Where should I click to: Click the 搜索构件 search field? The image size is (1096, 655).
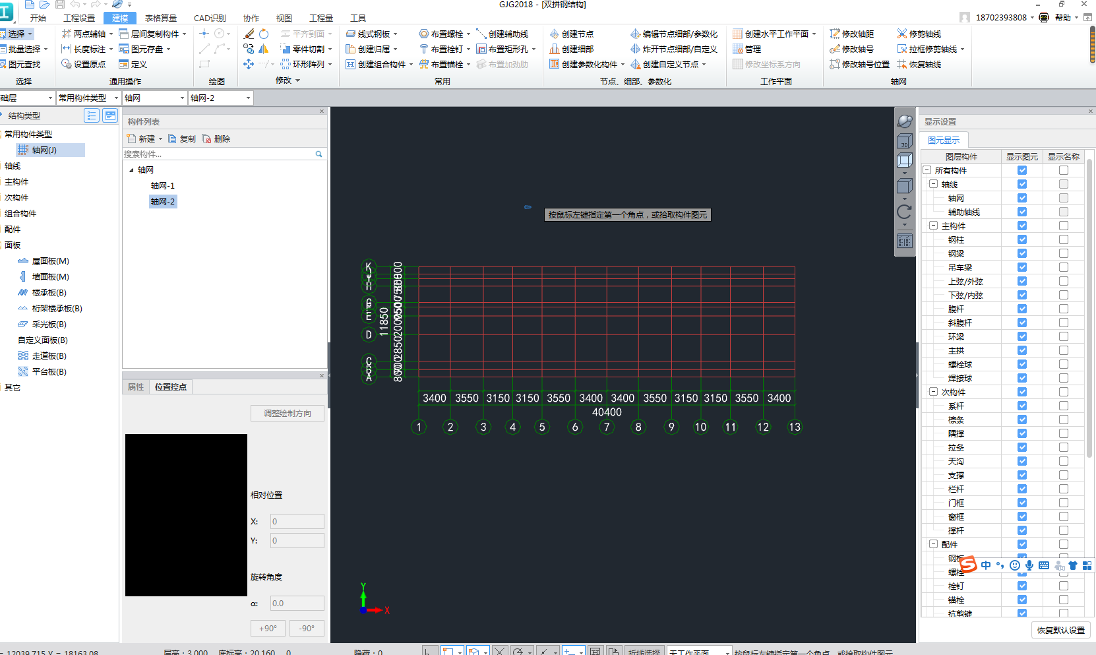tap(218, 154)
